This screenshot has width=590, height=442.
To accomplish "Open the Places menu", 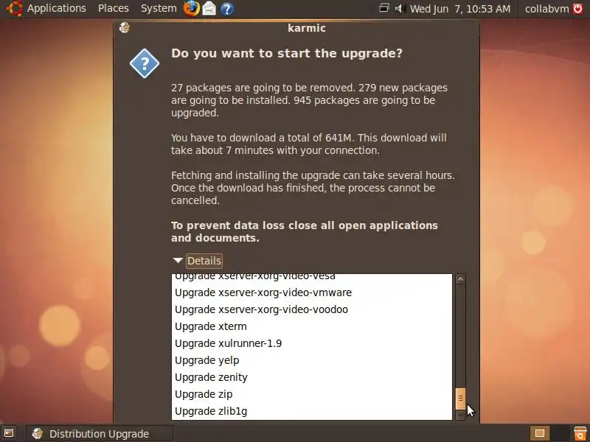I will 114,8.
